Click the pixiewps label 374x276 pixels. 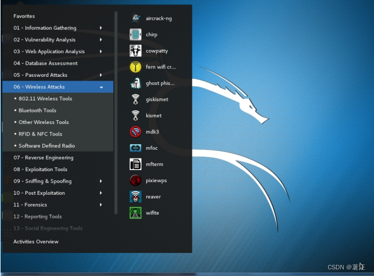pyautogui.click(x=156, y=181)
